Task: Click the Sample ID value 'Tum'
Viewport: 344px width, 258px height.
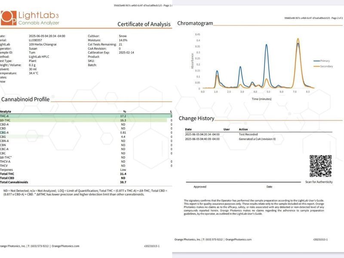Action: click(32, 52)
